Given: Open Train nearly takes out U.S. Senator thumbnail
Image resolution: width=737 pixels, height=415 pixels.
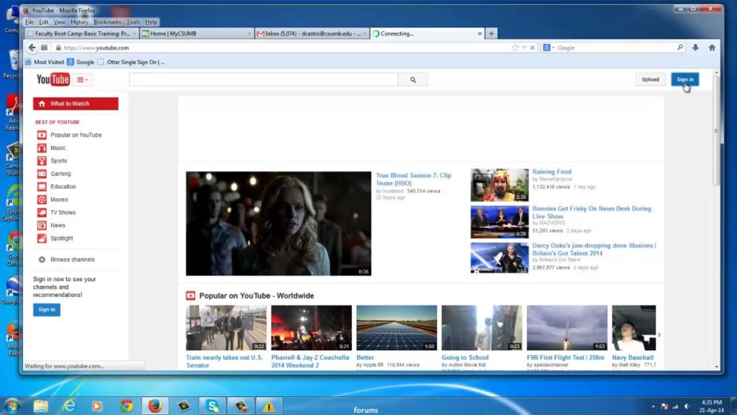Looking at the screenshot, I should point(226,328).
